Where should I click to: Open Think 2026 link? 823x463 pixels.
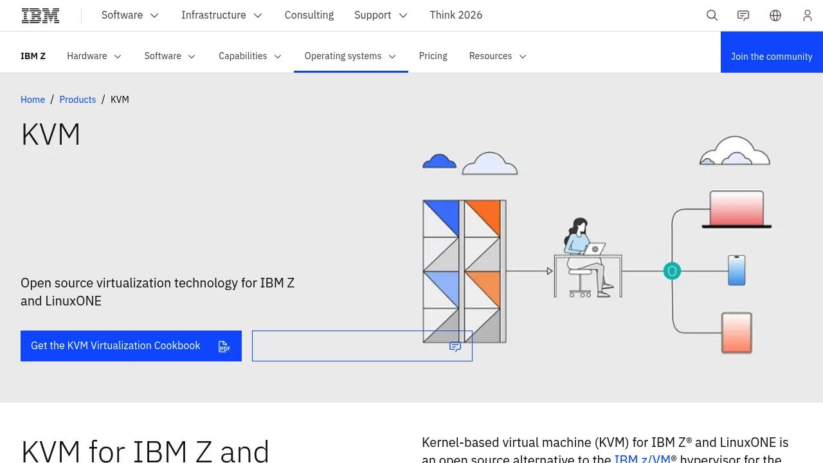pyautogui.click(x=456, y=15)
